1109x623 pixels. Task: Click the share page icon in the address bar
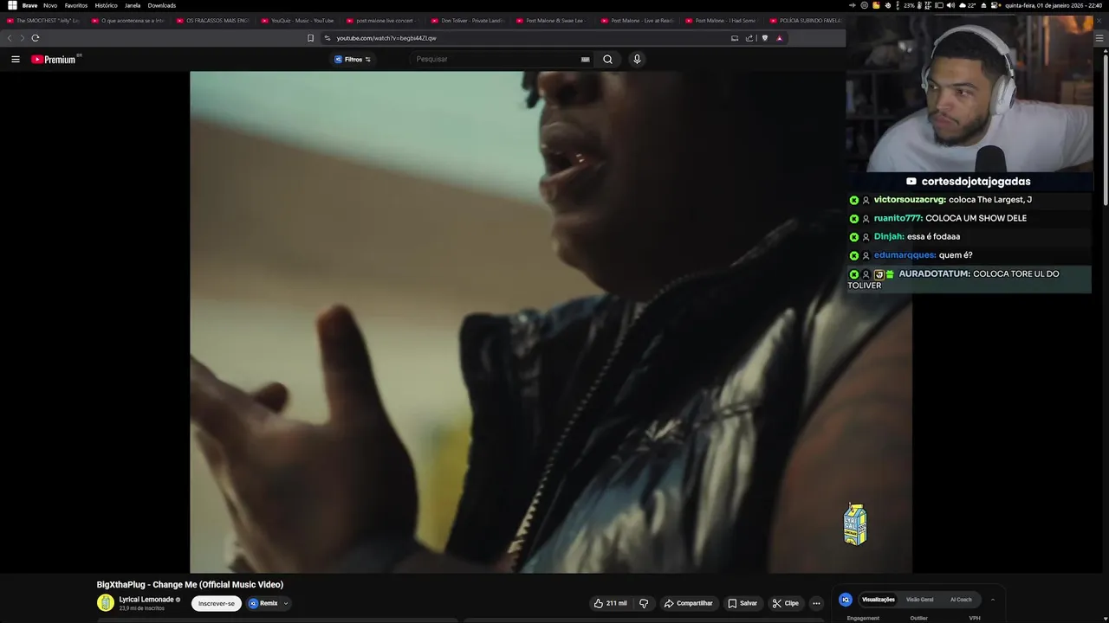[x=749, y=38]
